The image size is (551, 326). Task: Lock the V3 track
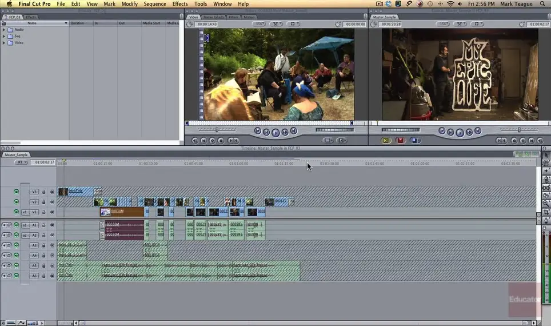(44, 192)
